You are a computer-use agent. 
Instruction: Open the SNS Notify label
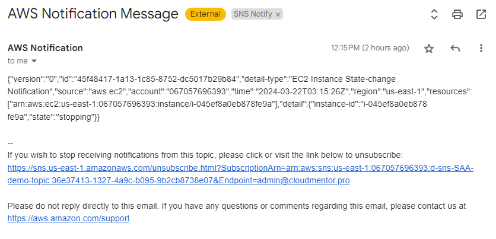[x=252, y=14]
